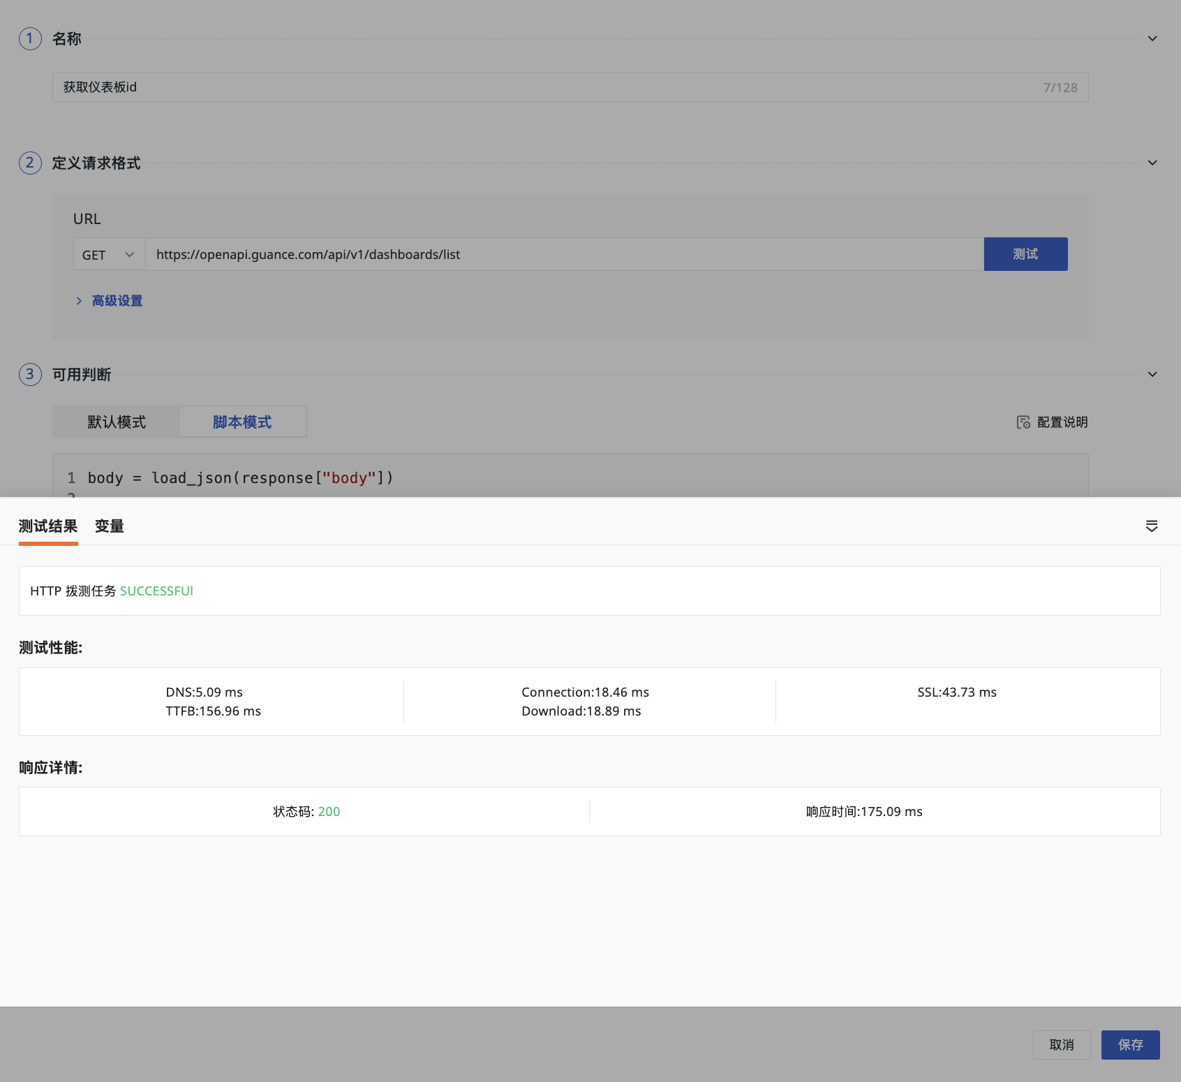Click step 1 circle number icon
The width and height of the screenshot is (1181, 1082).
[x=30, y=38]
